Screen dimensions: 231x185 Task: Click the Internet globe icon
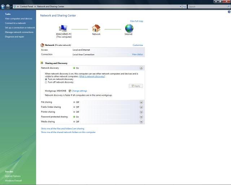pos(129,28)
